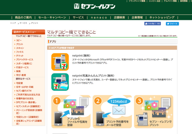Click netprint写真かんたんプリント(無料) title

click(x=93, y=76)
